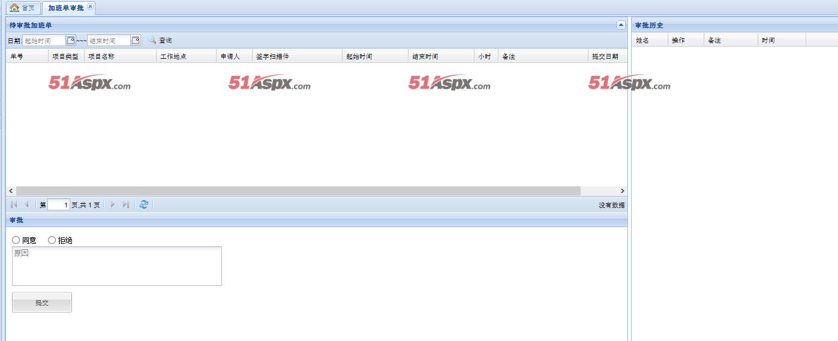Sort by 备注 column in pending grid
The image size is (838, 341).
[x=543, y=56]
